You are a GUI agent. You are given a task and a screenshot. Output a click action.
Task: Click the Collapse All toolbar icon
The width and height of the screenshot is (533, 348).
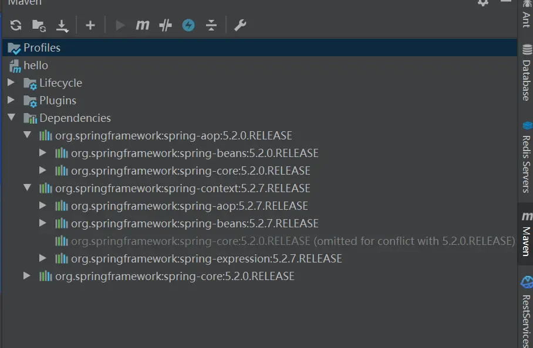click(211, 25)
